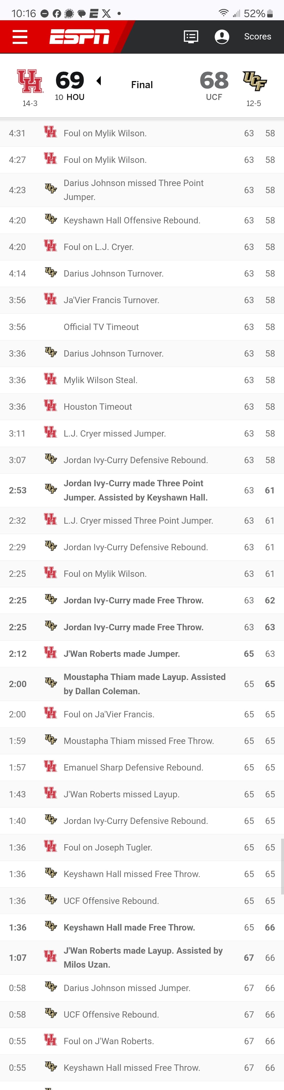
Task: Select J'Wan Roberts made Layup play at 1:07
Action: tap(142, 957)
